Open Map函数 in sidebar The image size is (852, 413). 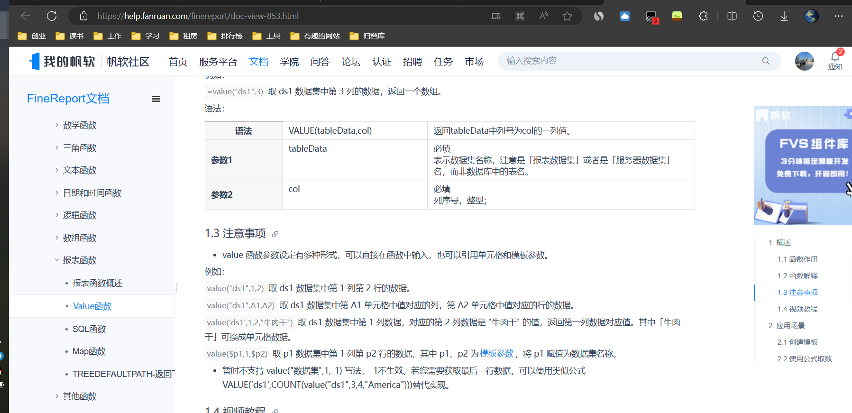pos(89,351)
